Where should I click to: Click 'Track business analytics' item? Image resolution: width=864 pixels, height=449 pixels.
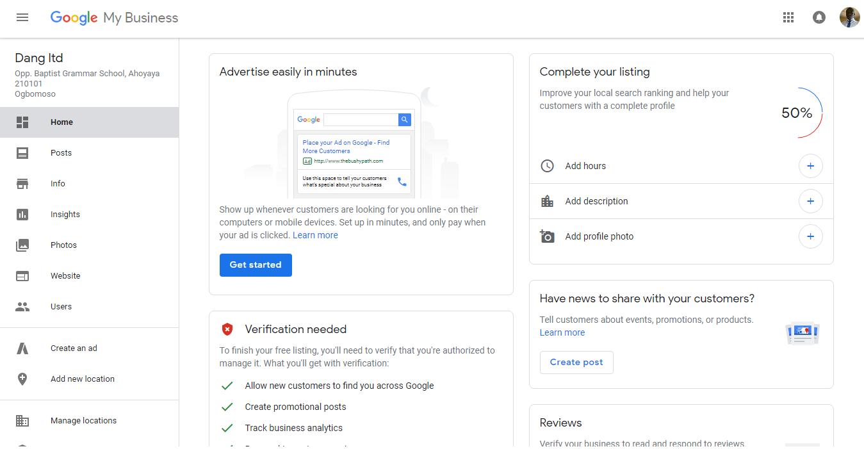294,428
